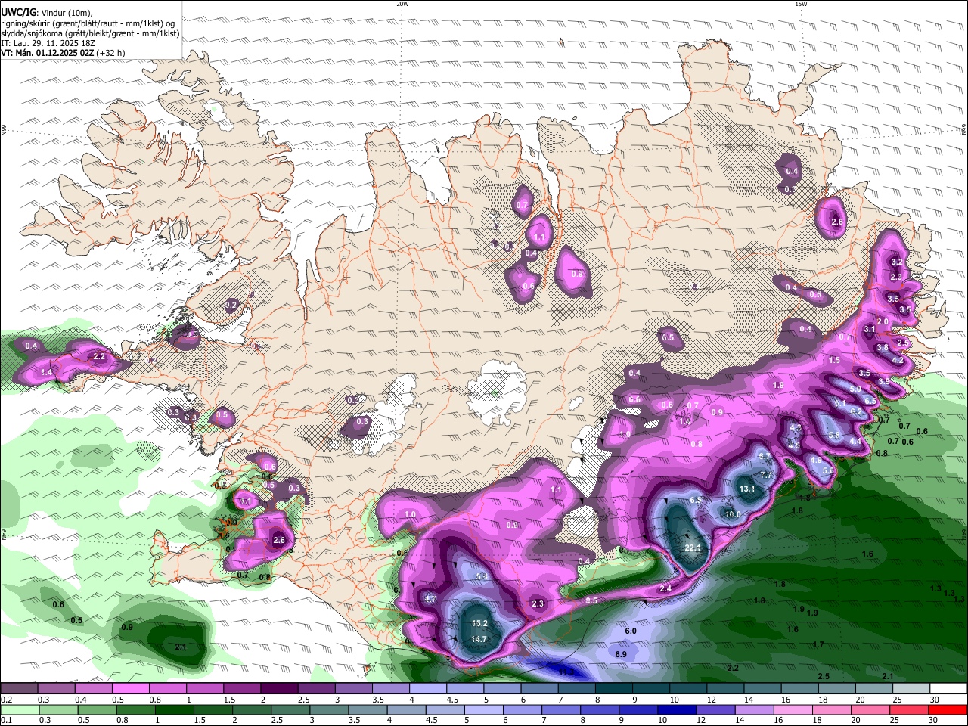The width and height of the screenshot is (968, 726).
Task: Click the 22.1 precipitation value on the map
Action: [693, 548]
